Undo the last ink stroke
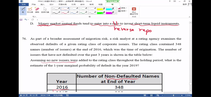The width and height of the screenshot is (211, 97). pos(25,20)
